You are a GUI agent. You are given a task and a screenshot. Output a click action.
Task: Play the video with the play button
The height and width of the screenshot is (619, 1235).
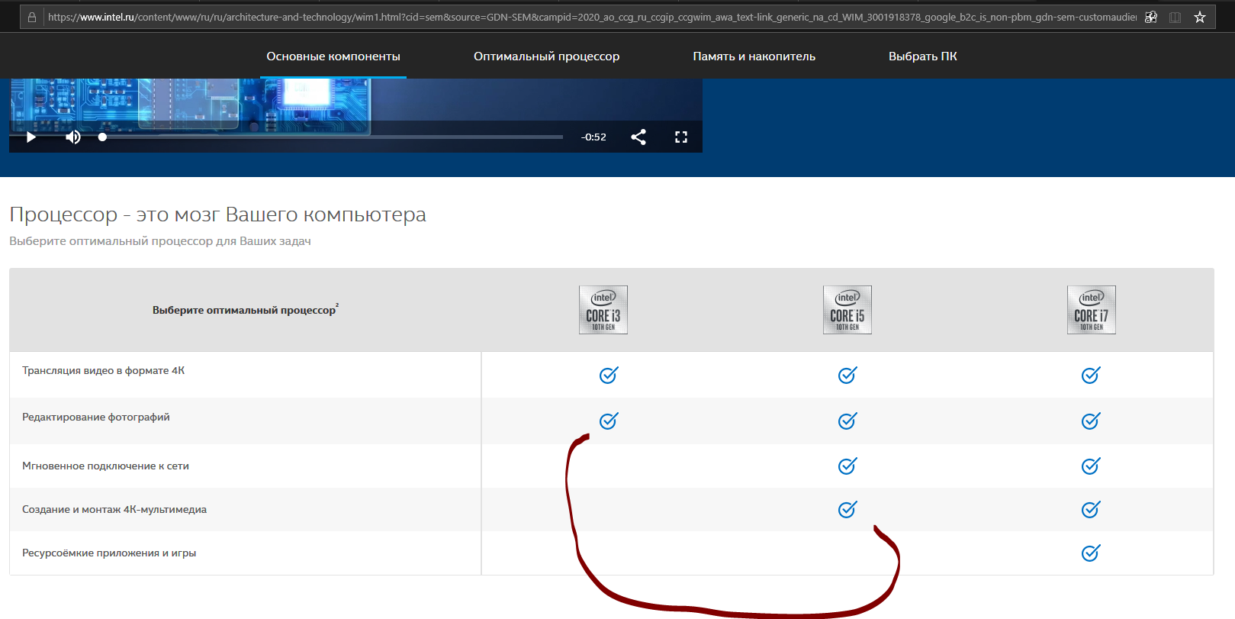[x=31, y=137]
